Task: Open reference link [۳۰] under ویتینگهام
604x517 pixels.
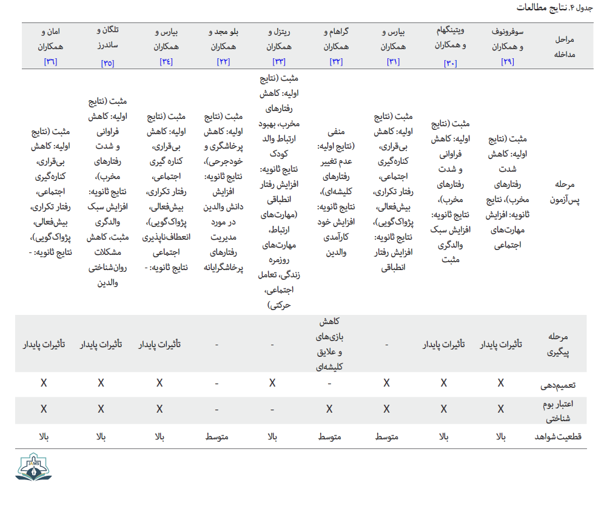Action: 450,63
